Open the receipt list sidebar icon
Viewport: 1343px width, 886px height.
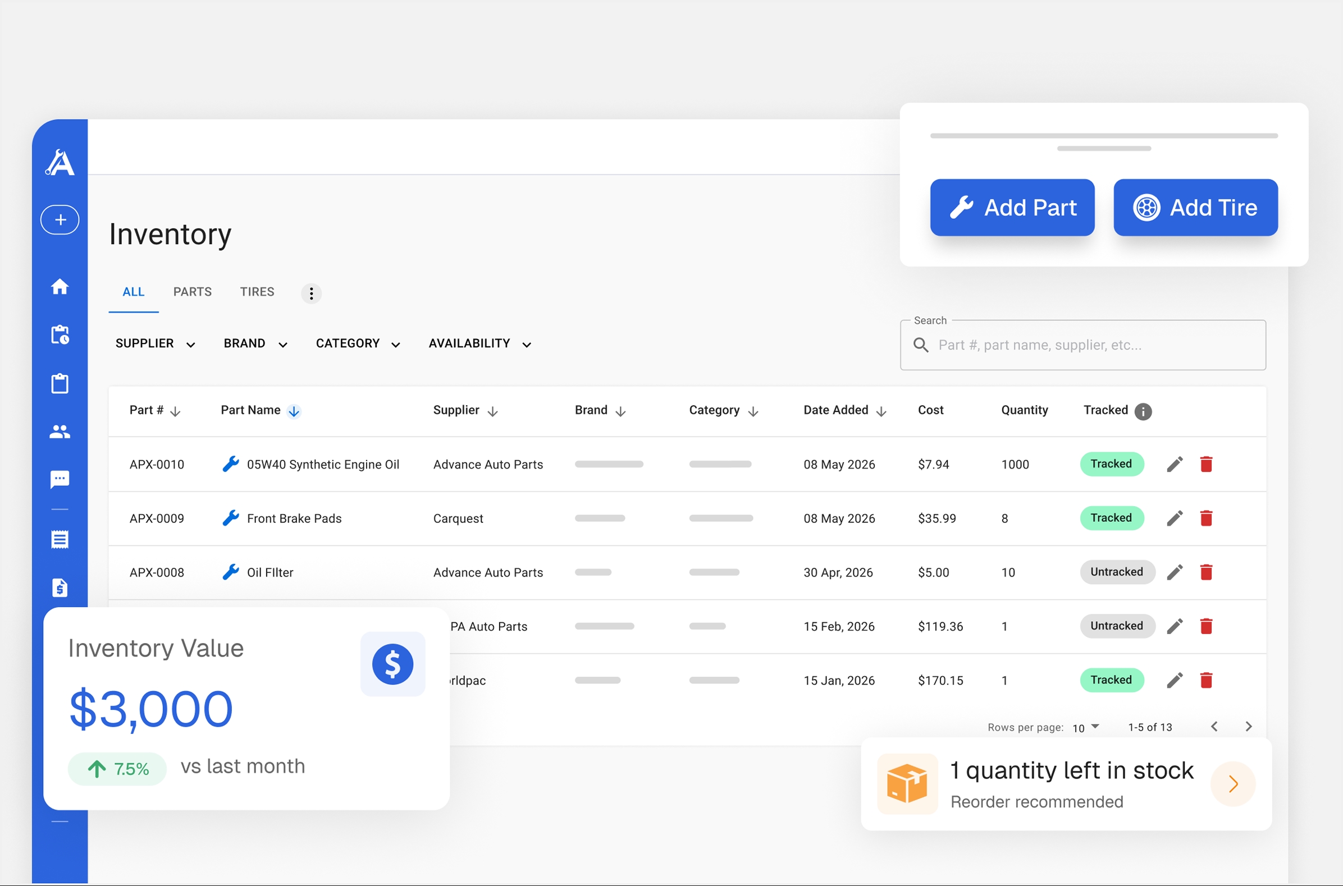pos(60,540)
